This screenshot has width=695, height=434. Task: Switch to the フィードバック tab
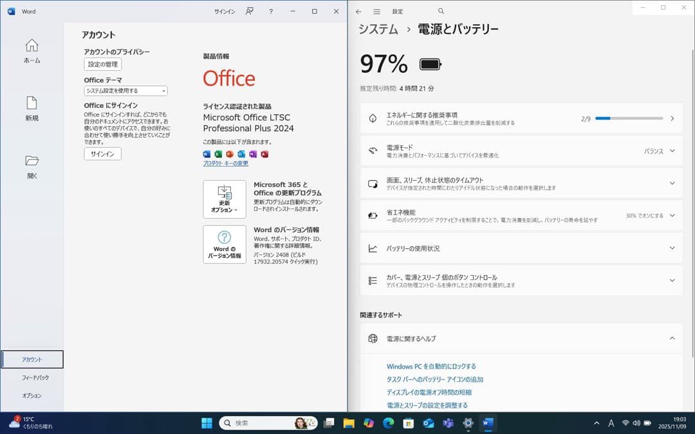click(31, 379)
